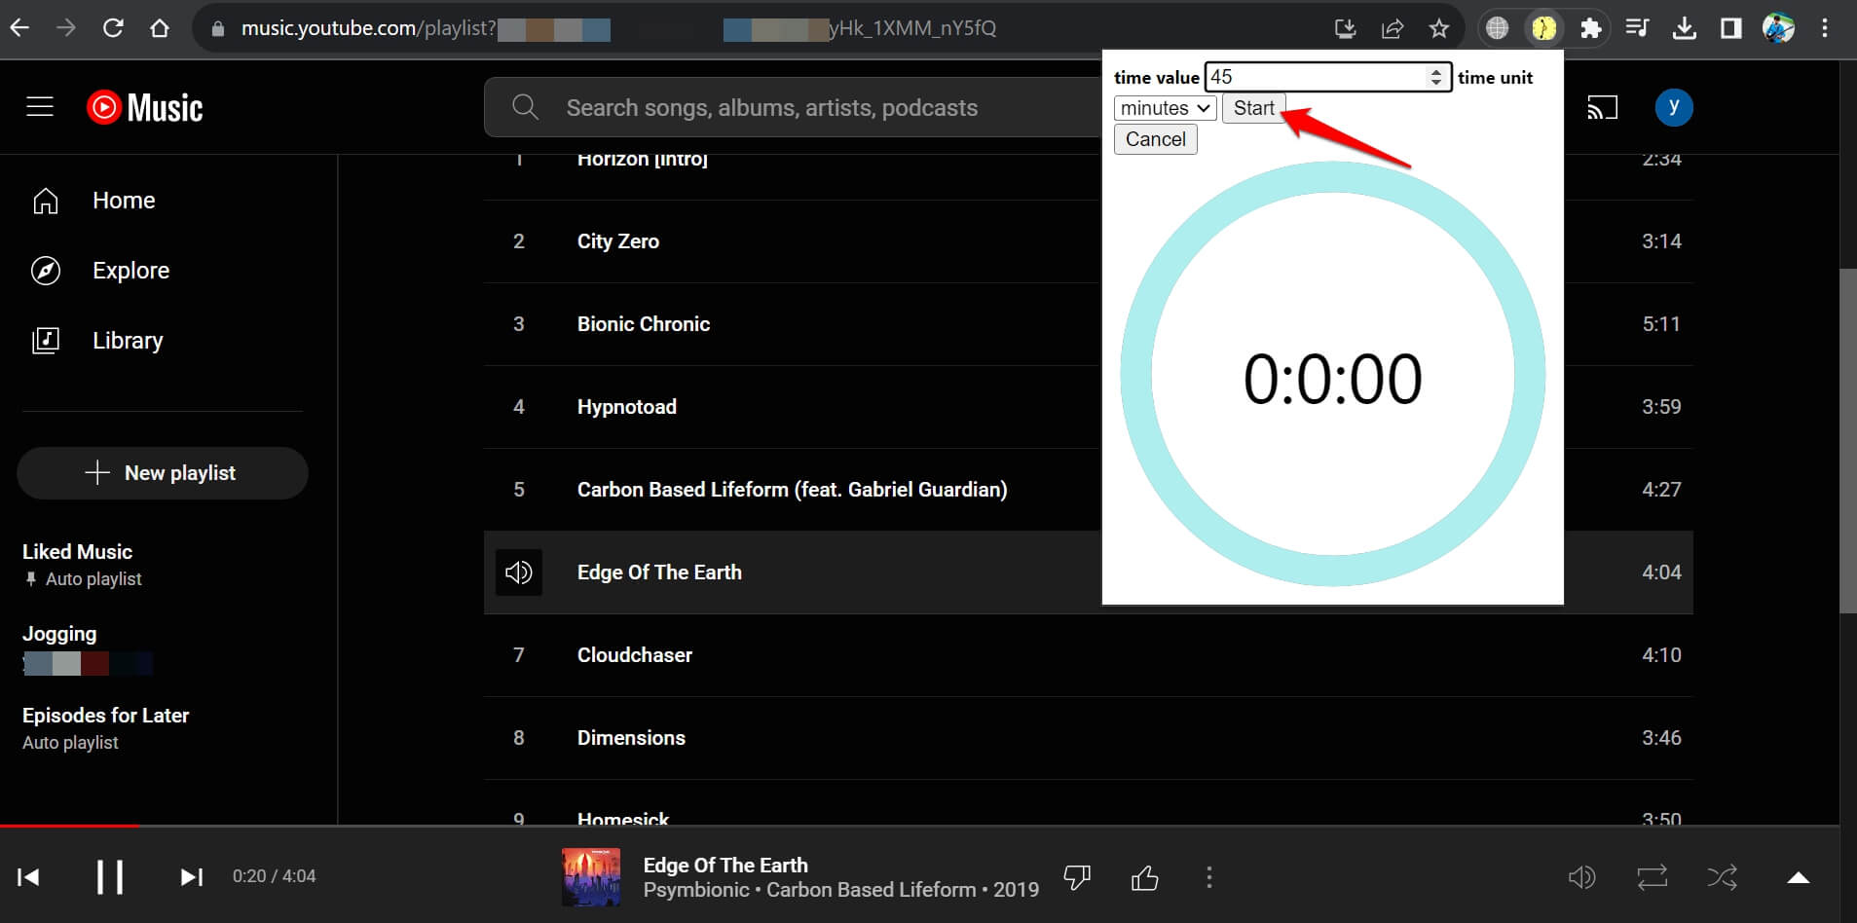Viewport: 1857px width, 923px height.
Task: Skip to the previous track
Action: (28, 877)
